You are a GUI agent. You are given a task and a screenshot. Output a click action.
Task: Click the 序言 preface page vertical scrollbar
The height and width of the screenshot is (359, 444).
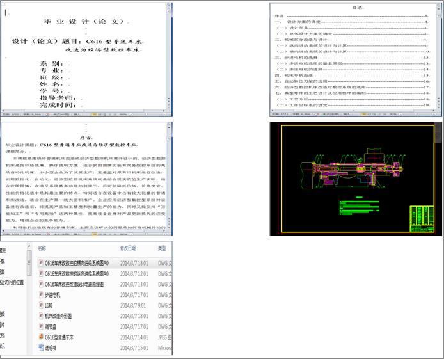point(170,179)
